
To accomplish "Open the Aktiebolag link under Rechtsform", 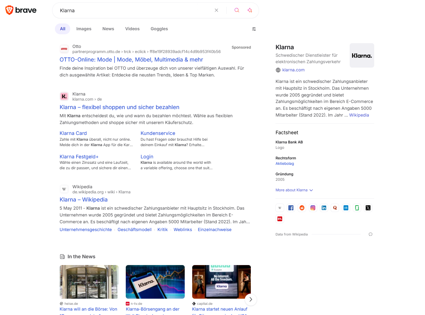I will pos(285,163).
